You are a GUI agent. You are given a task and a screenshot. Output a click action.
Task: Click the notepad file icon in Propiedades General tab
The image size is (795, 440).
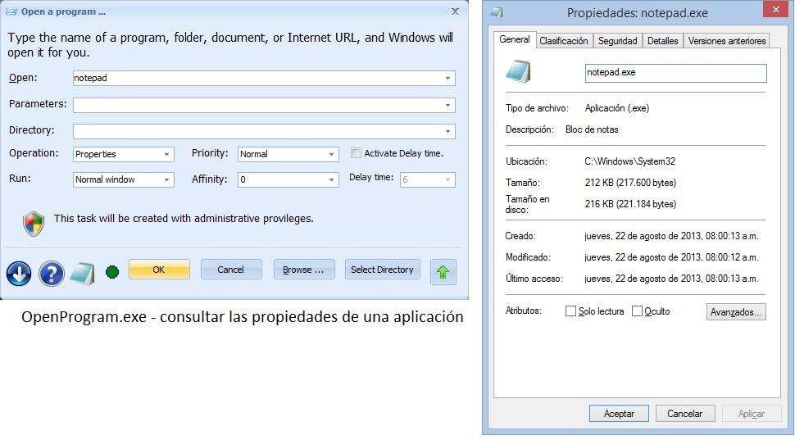518,71
